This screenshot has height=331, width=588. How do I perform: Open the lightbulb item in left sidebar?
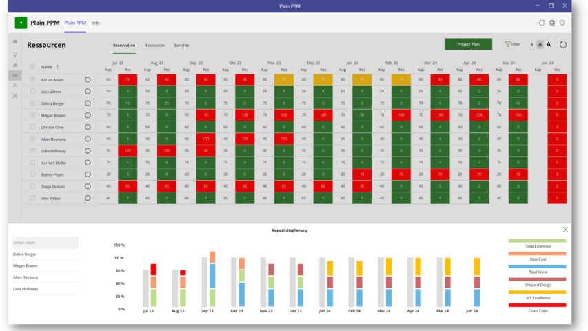(x=14, y=55)
